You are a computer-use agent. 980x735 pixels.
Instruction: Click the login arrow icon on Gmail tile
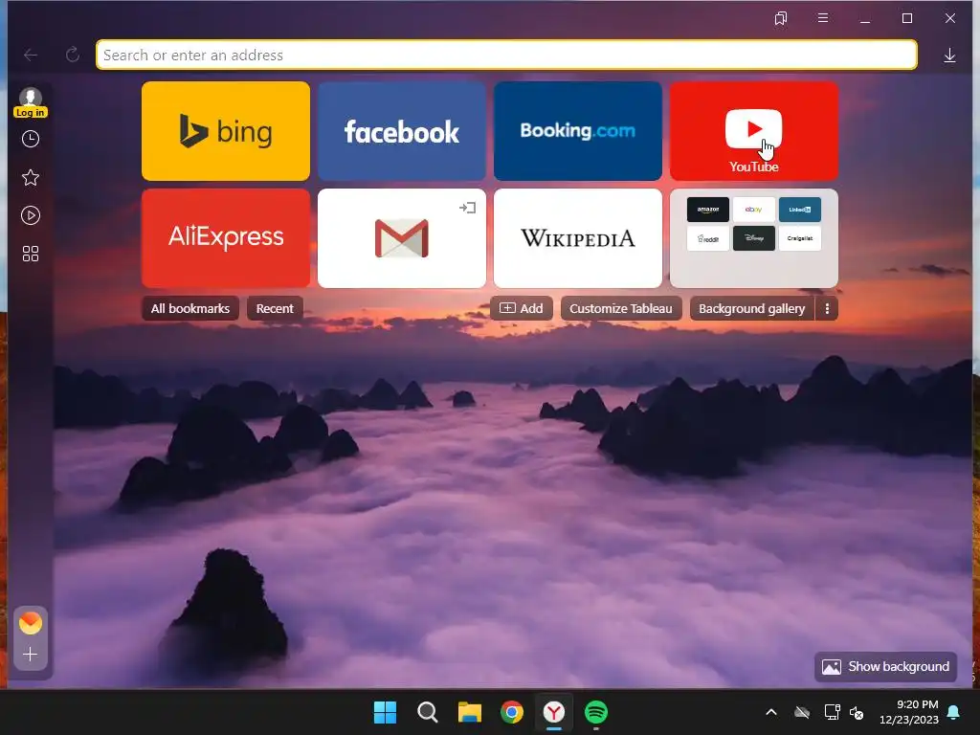[x=467, y=208]
